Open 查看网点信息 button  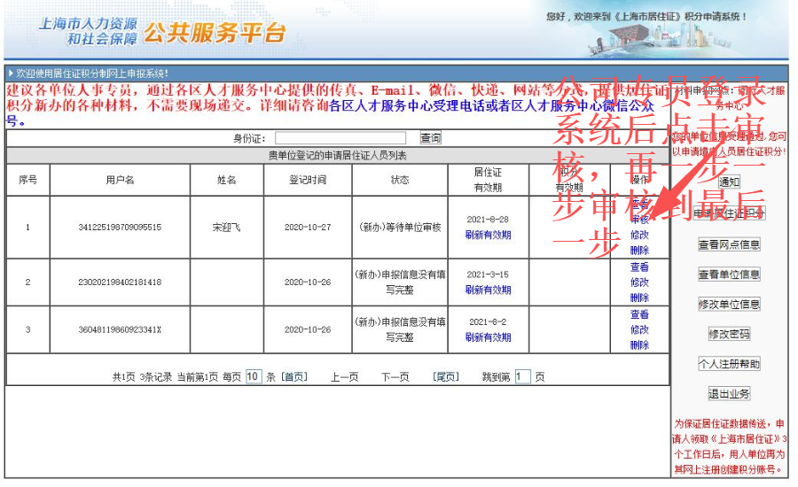[730, 244]
